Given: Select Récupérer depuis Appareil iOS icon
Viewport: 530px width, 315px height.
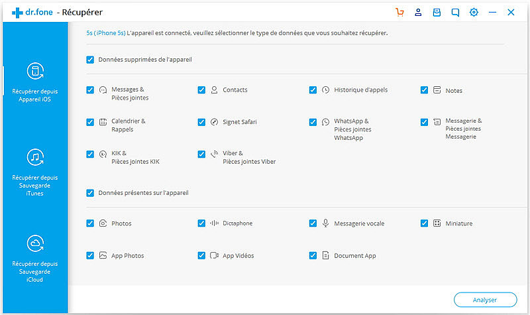Looking at the screenshot, I should tap(35, 71).
